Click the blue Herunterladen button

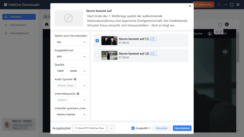(x=182, y=128)
